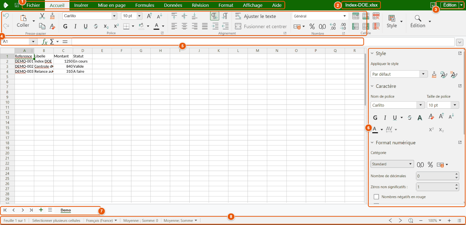Click the save icon beside Fichier
This screenshot has width=466, height=225.
click(17, 5)
